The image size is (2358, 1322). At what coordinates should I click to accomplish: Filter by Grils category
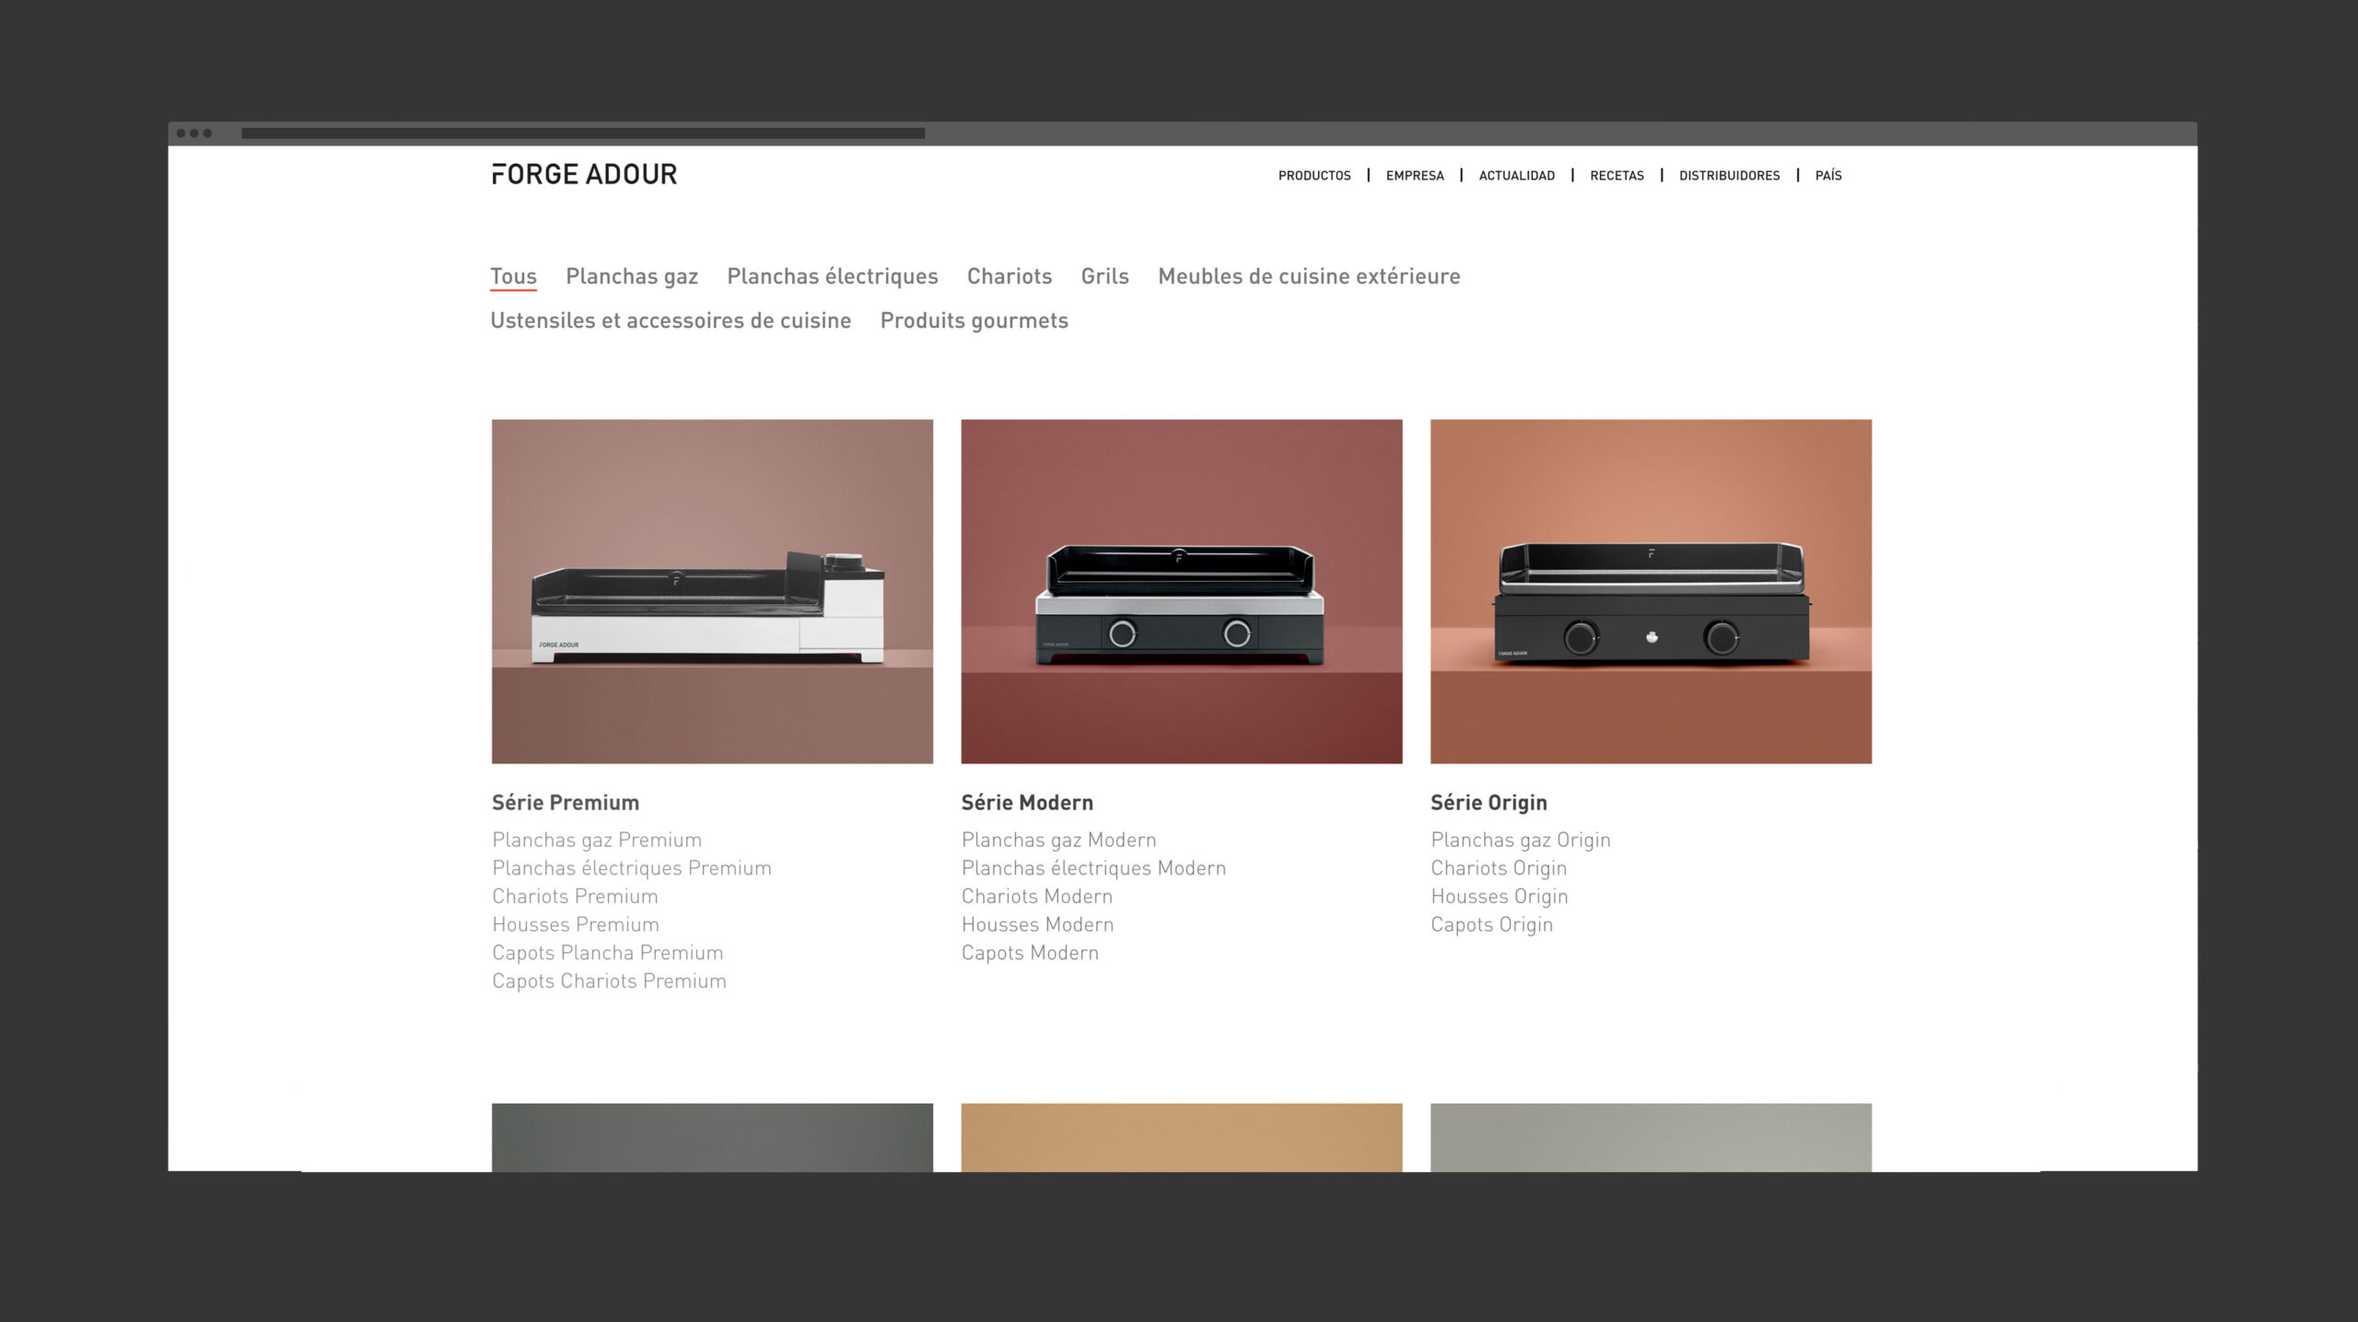1104,276
